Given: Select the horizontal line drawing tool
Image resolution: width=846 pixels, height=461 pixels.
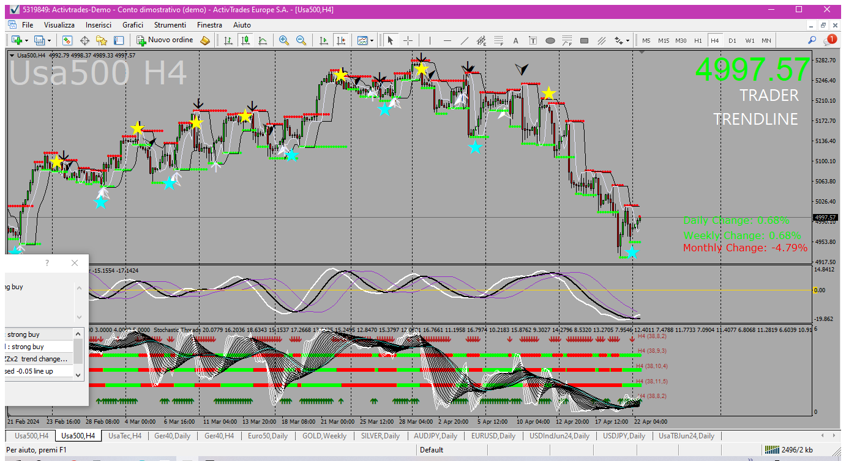Looking at the screenshot, I should [x=447, y=40].
